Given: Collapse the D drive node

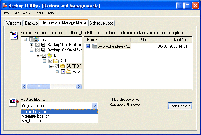Looking at the screenshot, I should (38, 56).
